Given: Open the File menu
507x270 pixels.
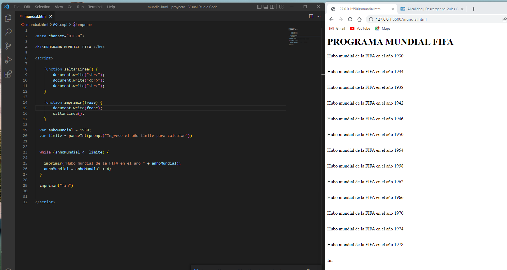Looking at the screenshot, I should pos(17,7).
